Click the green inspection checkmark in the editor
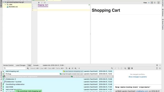The width and height of the screenshot is (164, 92). point(89,5)
